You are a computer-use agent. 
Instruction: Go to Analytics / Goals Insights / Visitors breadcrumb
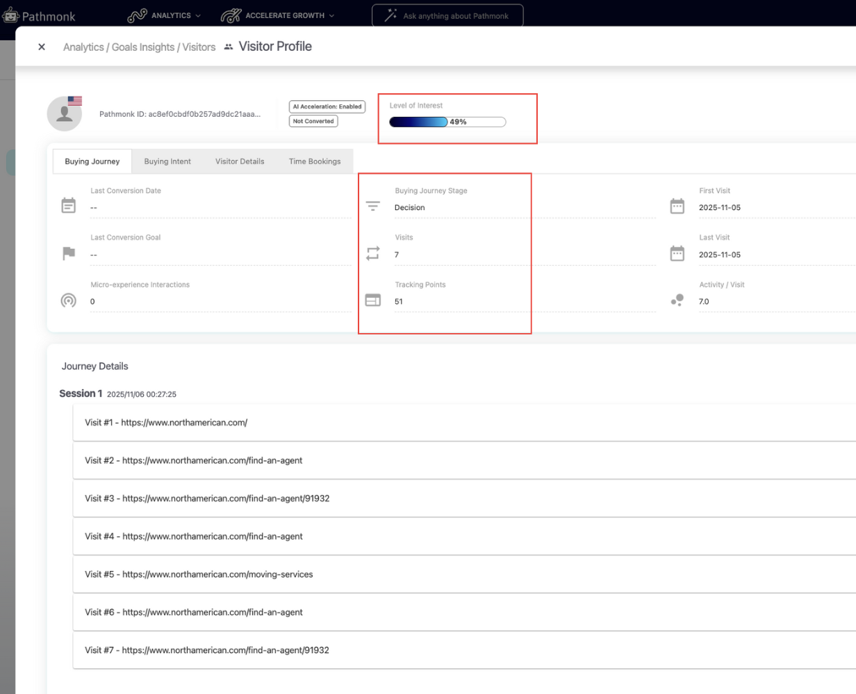[139, 47]
